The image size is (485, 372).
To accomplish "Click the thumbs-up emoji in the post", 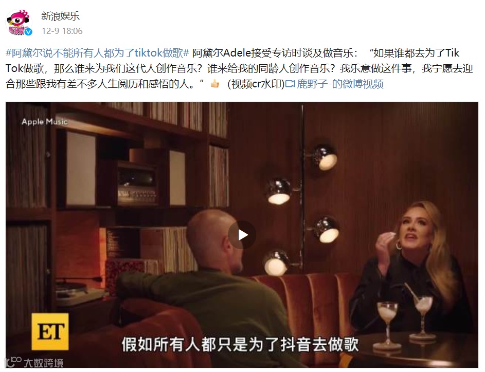I will 214,83.
